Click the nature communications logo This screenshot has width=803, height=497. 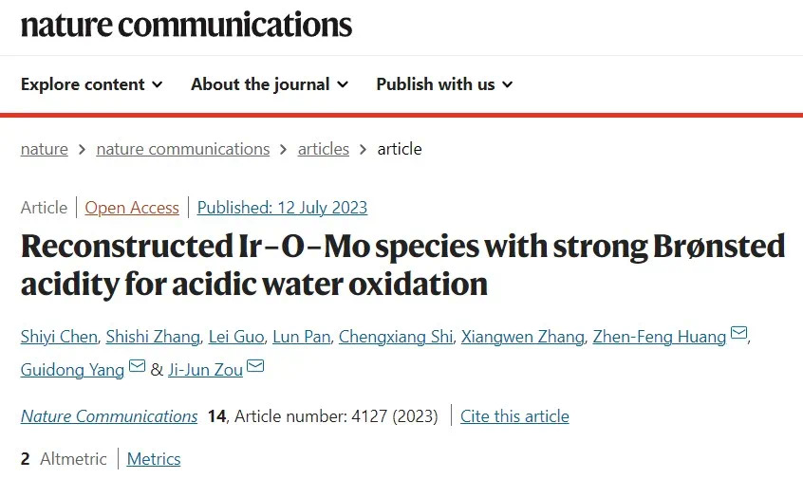(x=186, y=24)
